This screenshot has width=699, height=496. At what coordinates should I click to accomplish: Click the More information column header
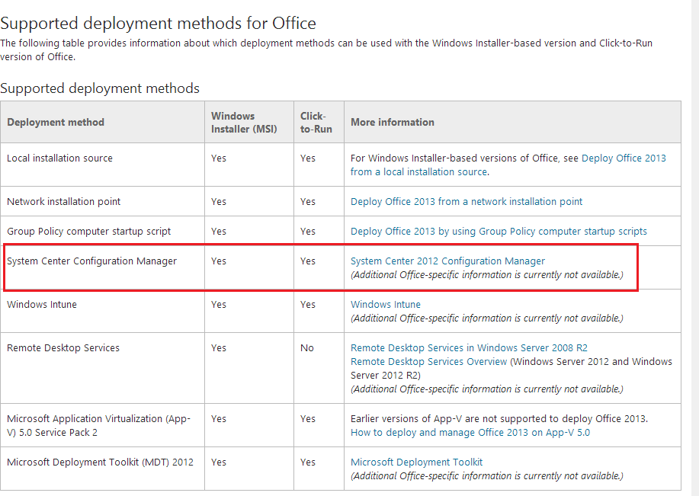pos(392,123)
